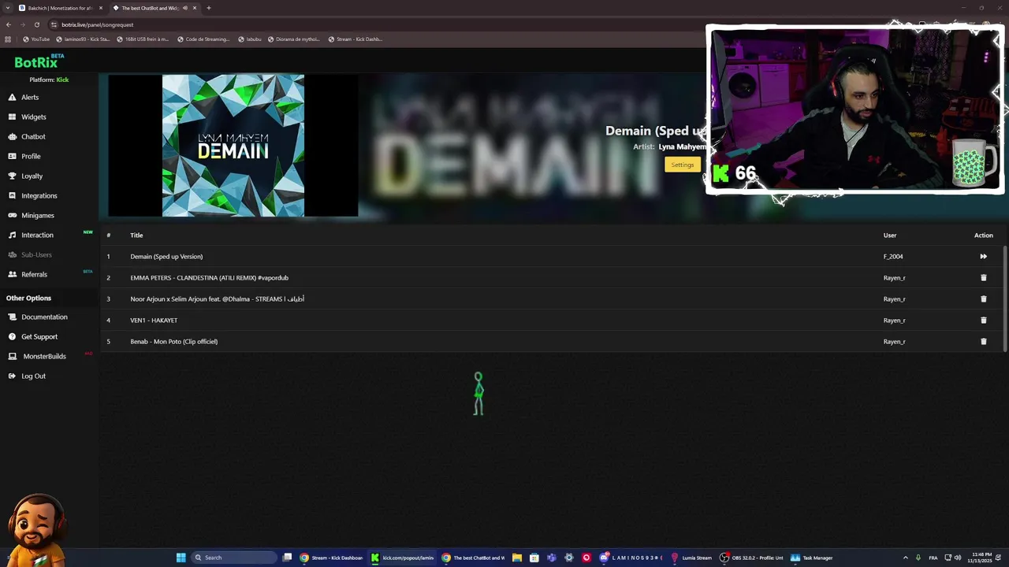Click the User column header
Image resolution: width=1009 pixels, height=567 pixels.
point(890,235)
